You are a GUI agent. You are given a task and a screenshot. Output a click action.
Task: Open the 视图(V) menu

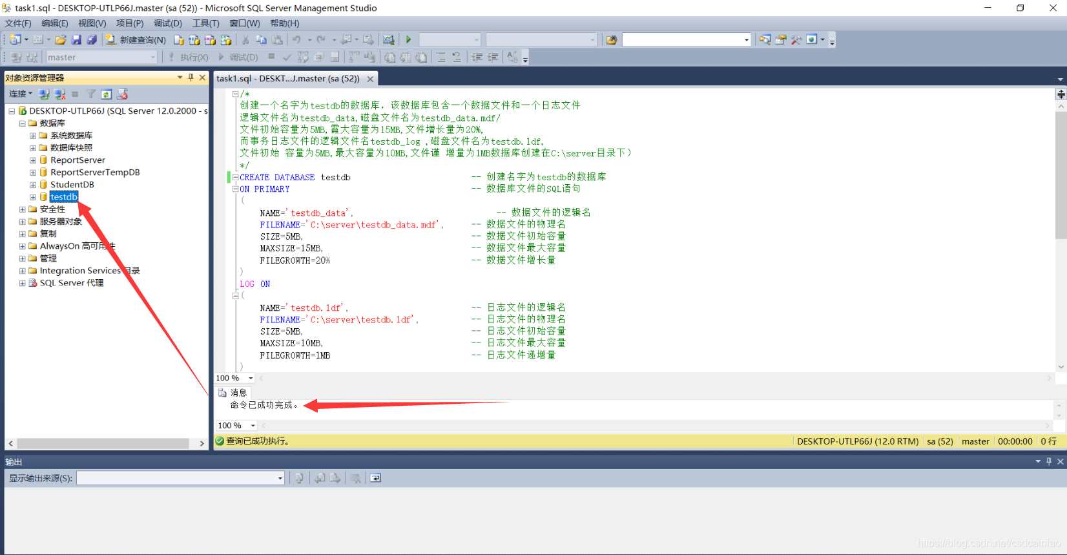tap(92, 23)
